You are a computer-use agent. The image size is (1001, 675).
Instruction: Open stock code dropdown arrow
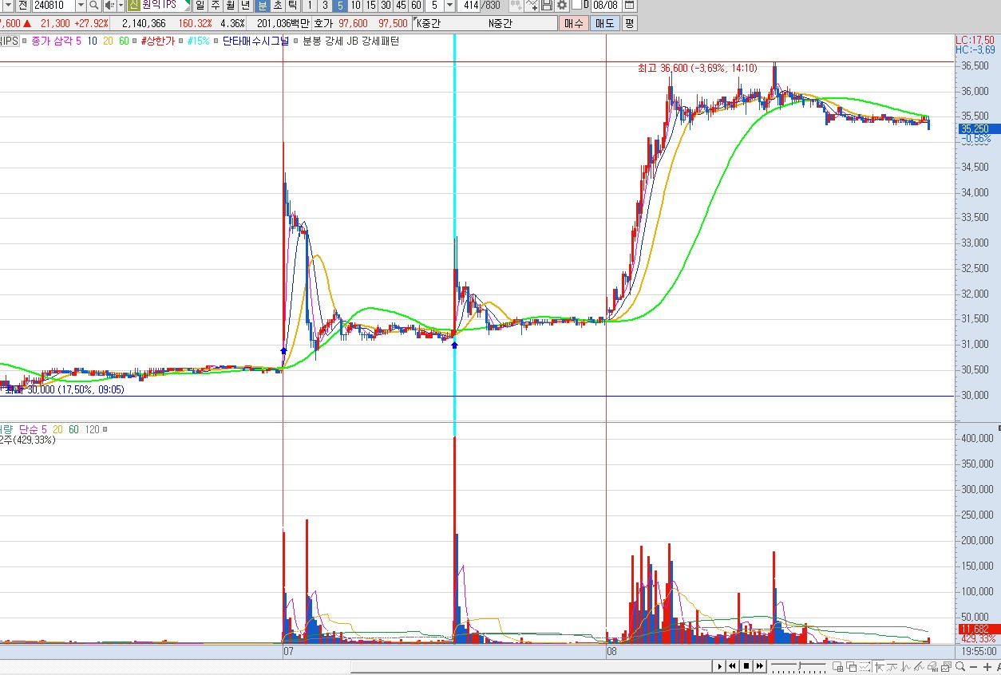(80, 6)
